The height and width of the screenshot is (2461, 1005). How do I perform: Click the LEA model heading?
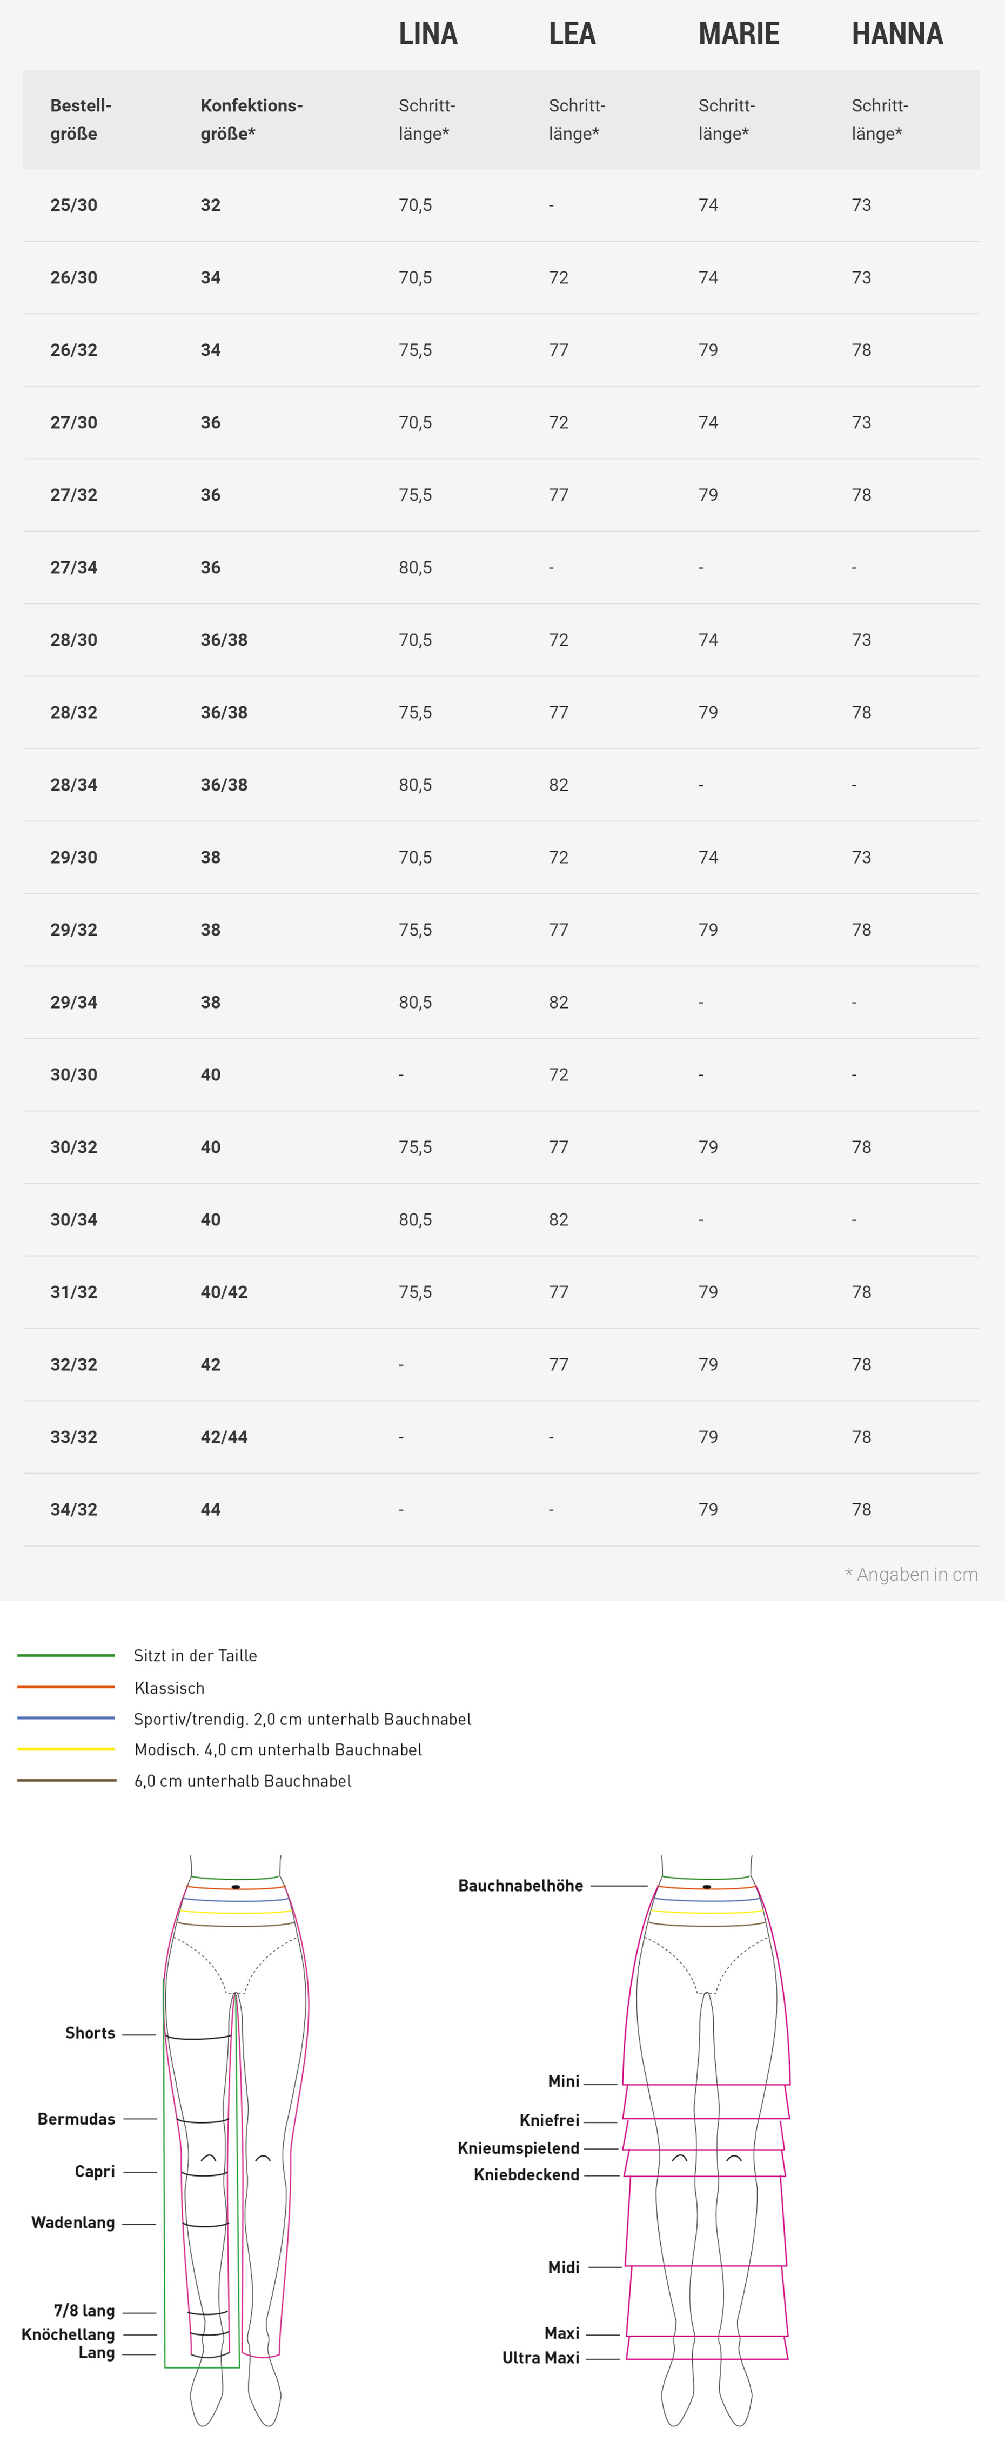pyautogui.click(x=572, y=35)
